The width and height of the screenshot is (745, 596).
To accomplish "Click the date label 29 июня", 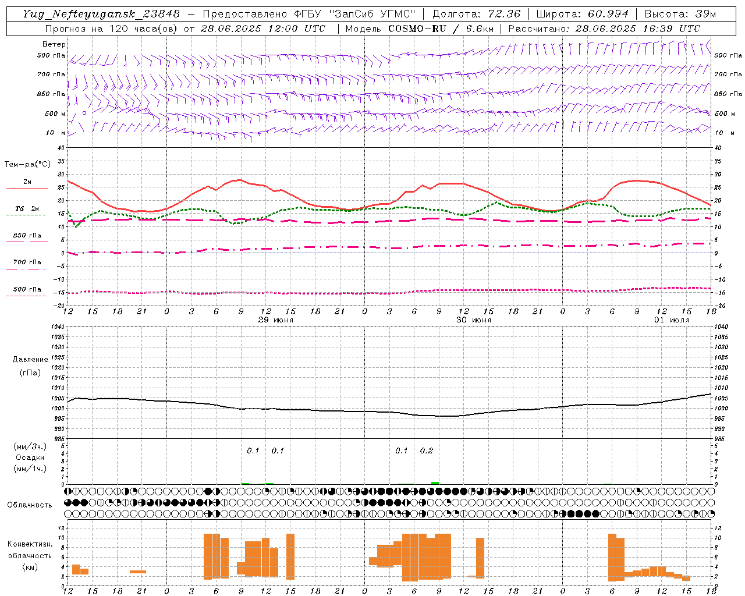I will [x=276, y=320].
